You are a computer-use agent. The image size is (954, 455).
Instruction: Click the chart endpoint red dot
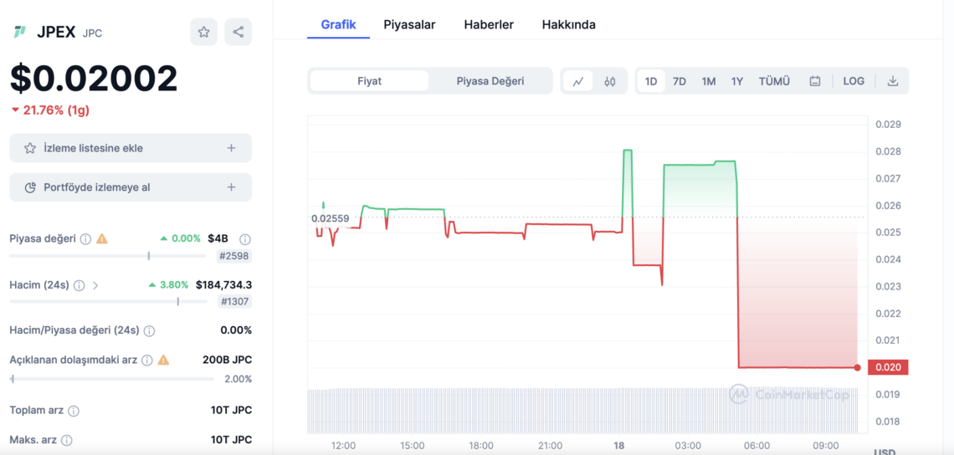(857, 367)
